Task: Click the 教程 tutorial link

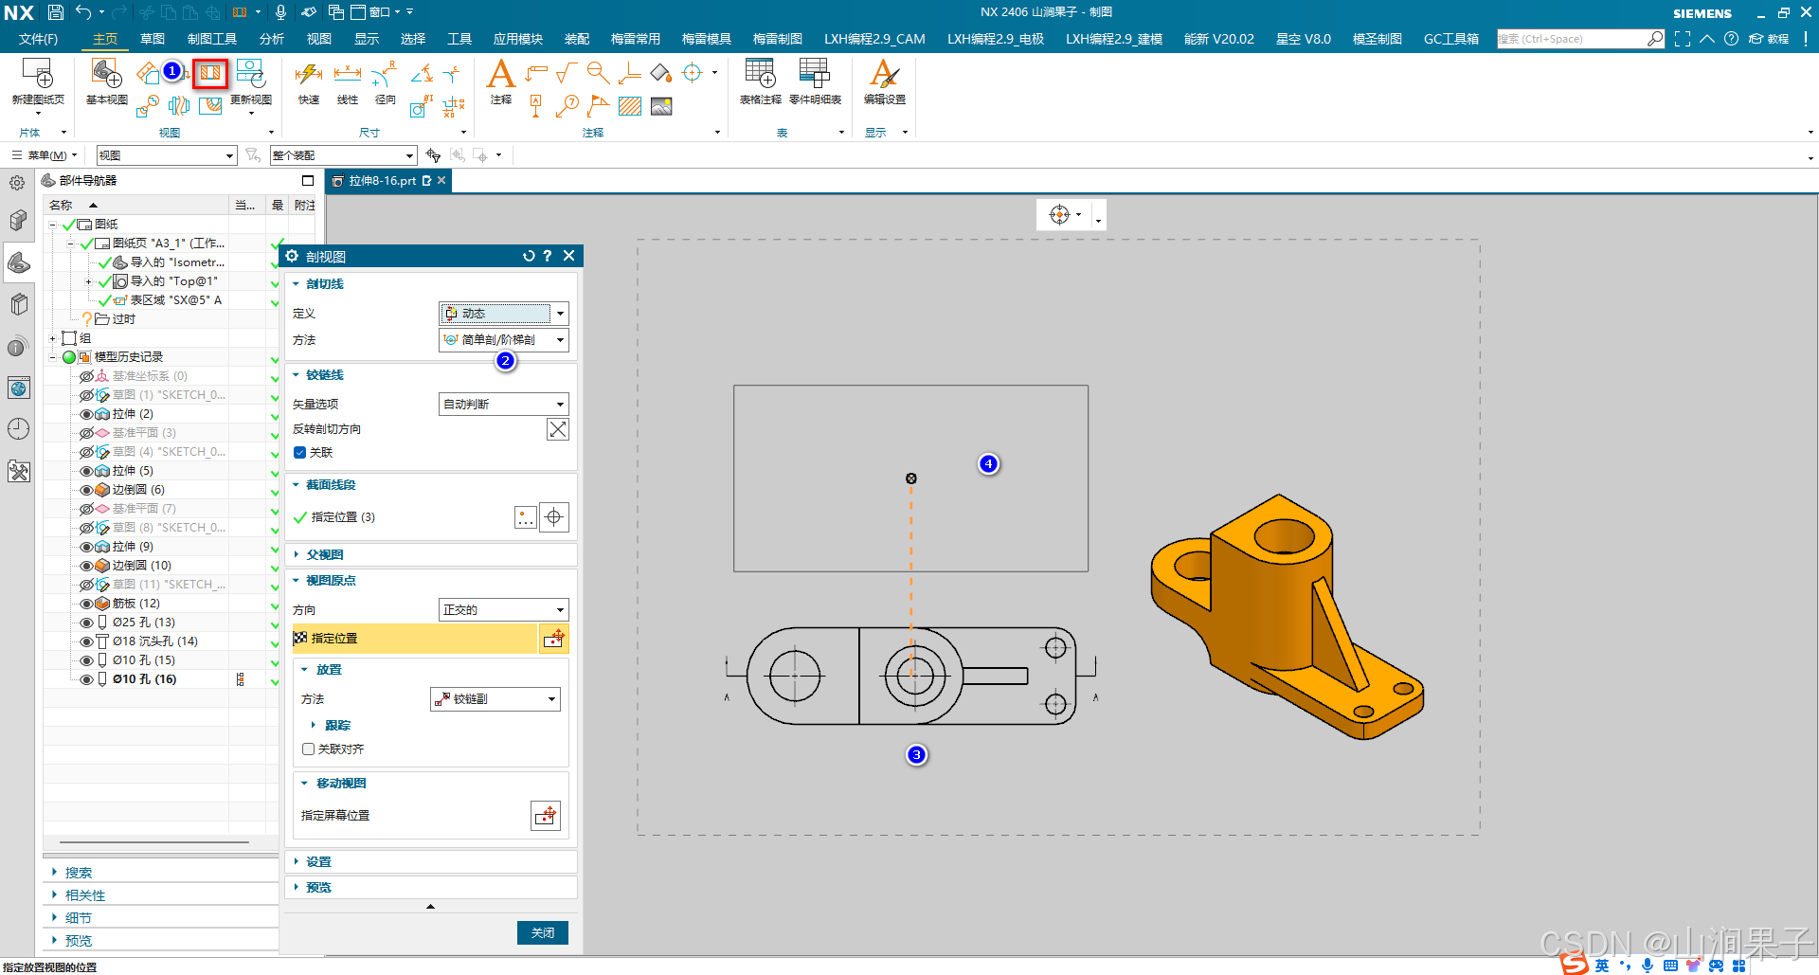Action: (x=1769, y=39)
